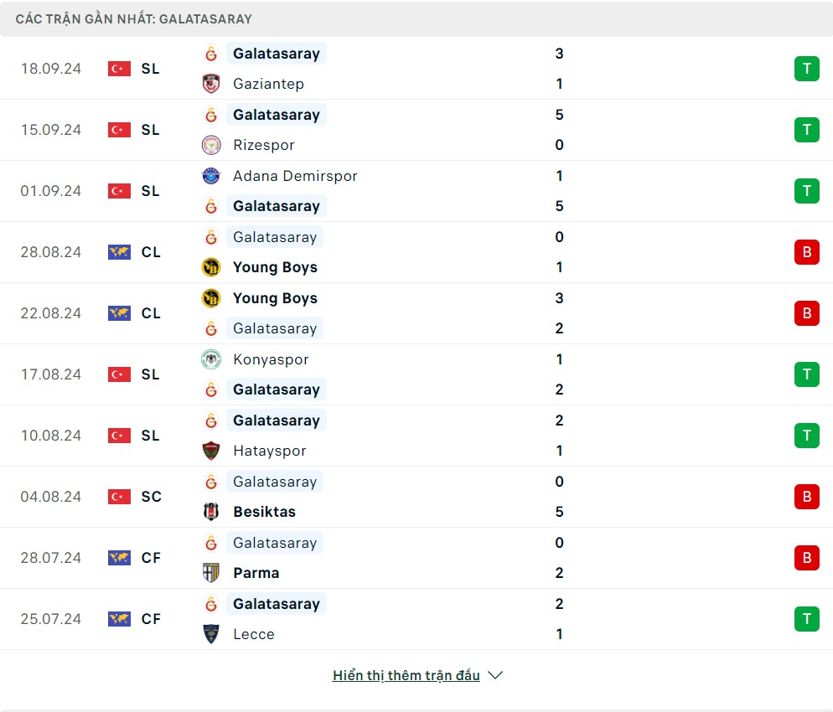Click the Adana Demirspor crest icon
The height and width of the screenshot is (712, 833).
click(211, 176)
